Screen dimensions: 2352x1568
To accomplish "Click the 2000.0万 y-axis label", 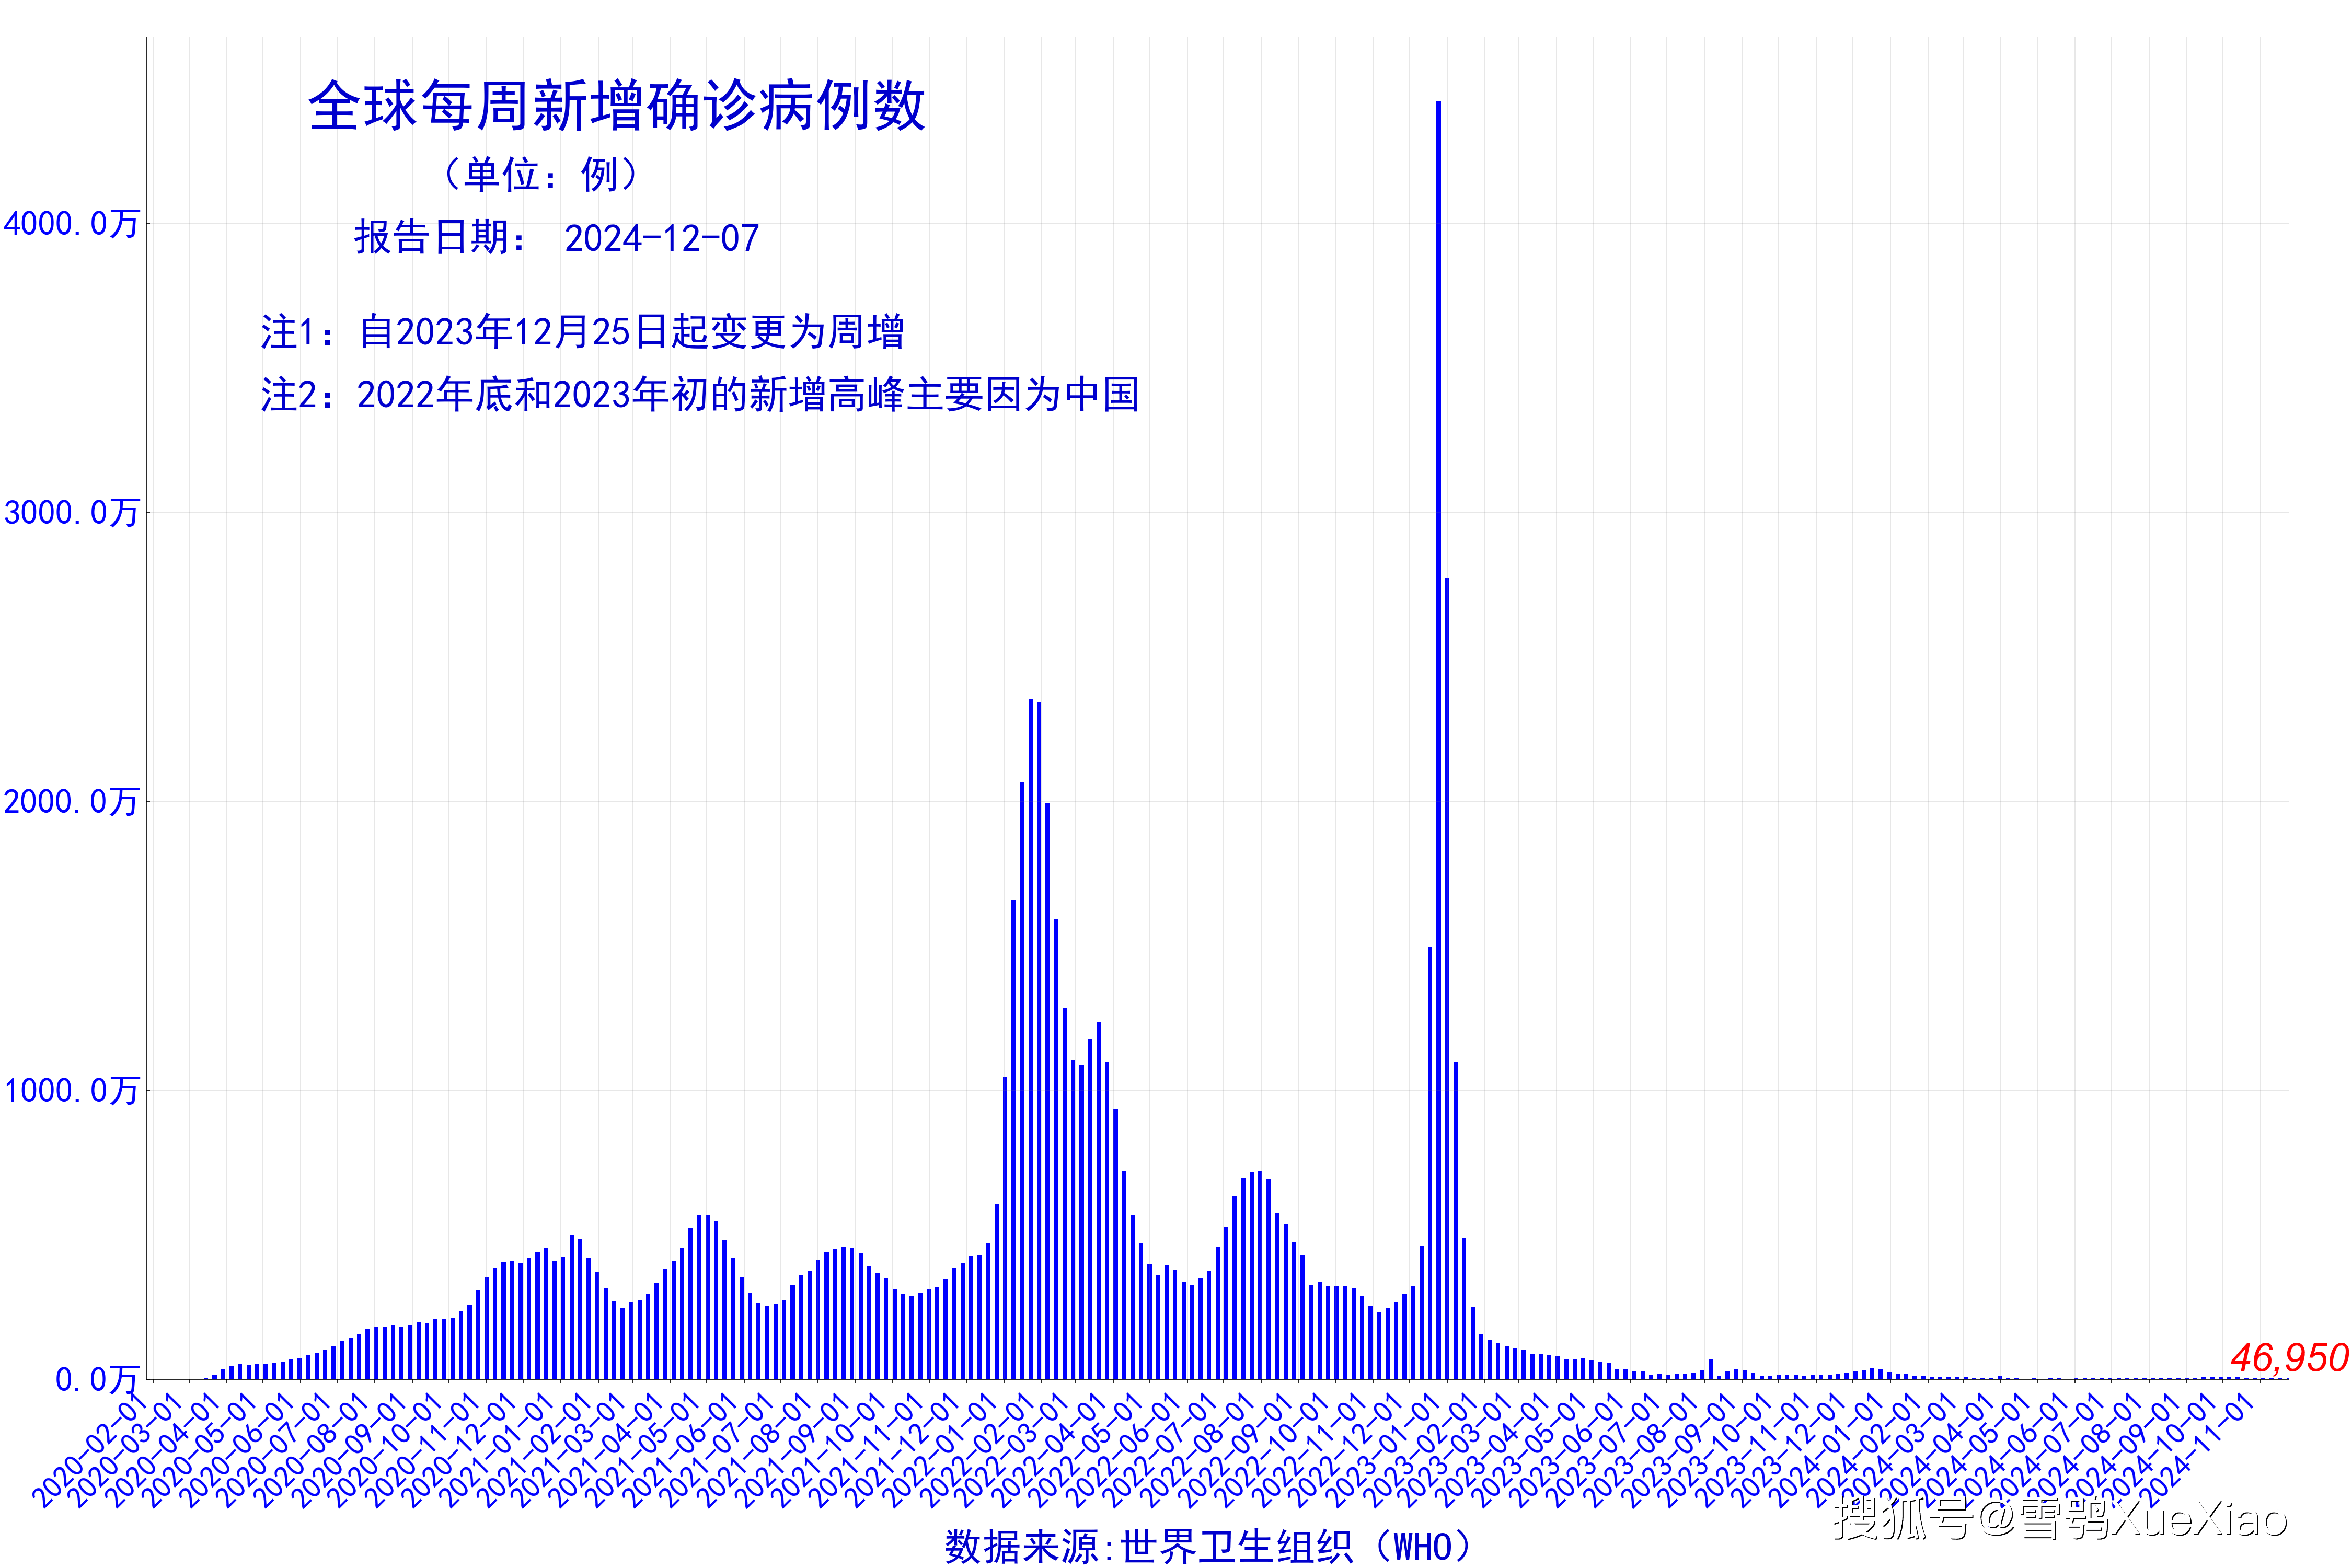I will (x=71, y=801).
